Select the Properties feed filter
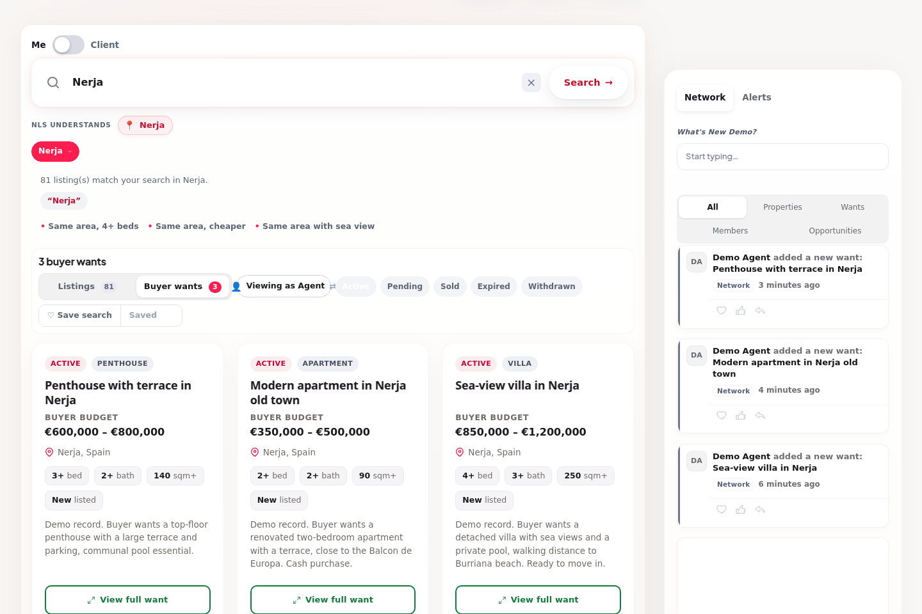This screenshot has width=922, height=614. click(782, 207)
